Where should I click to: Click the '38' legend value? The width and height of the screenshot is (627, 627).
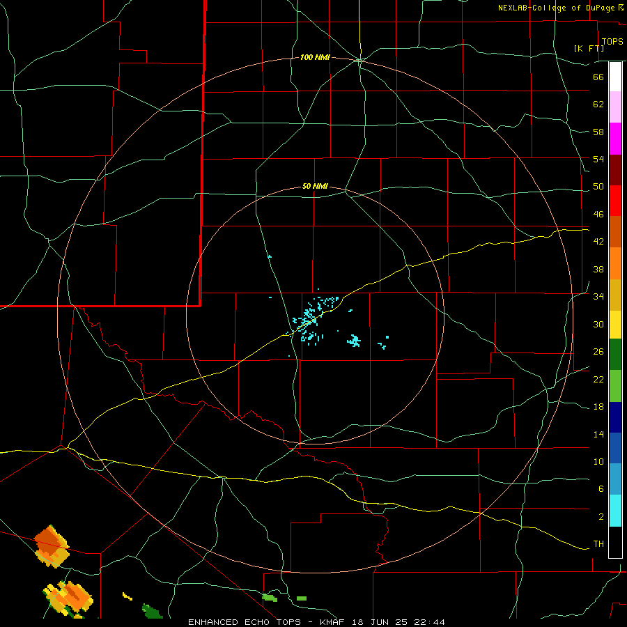(598, 269)
